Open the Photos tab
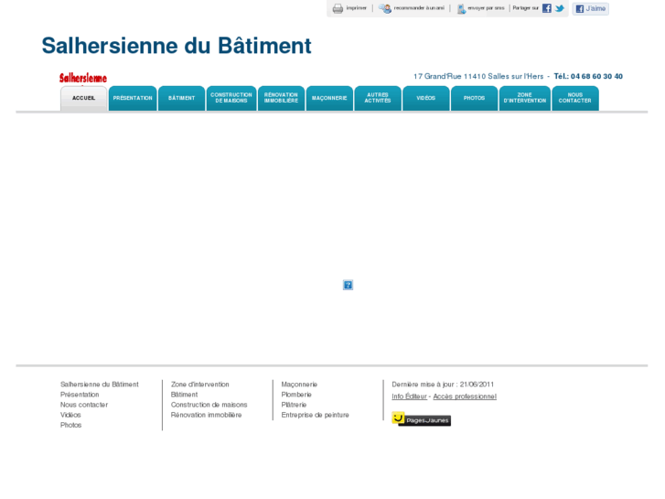Viewport: 665px width, 499px height. click(x=474, y=98)
